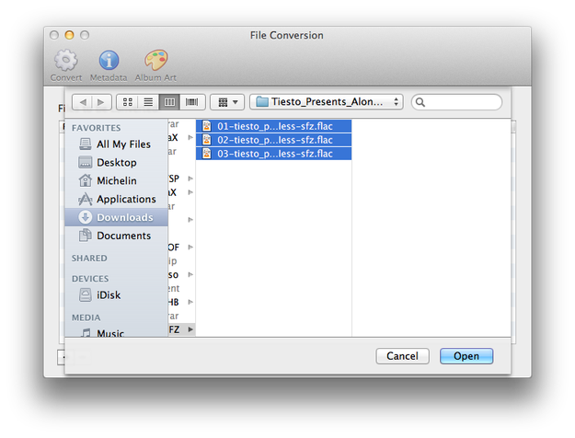Viewport: 575px width, 438px height.
Task: Select file 03-tiesto_p...less-sfz.flac
Action: (x=273, y=154)
